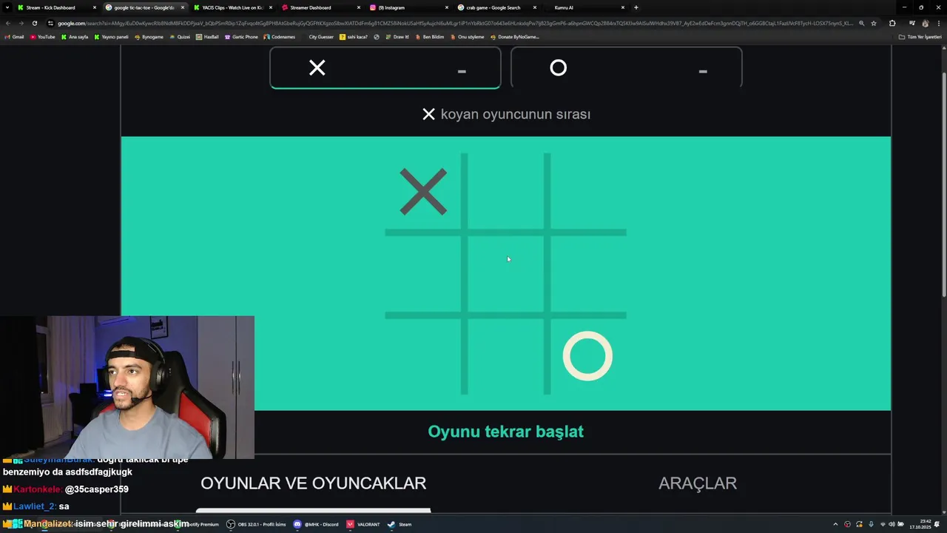Reload the current page
The width and height of the screenshot is (947, 533).
point(34,23)
